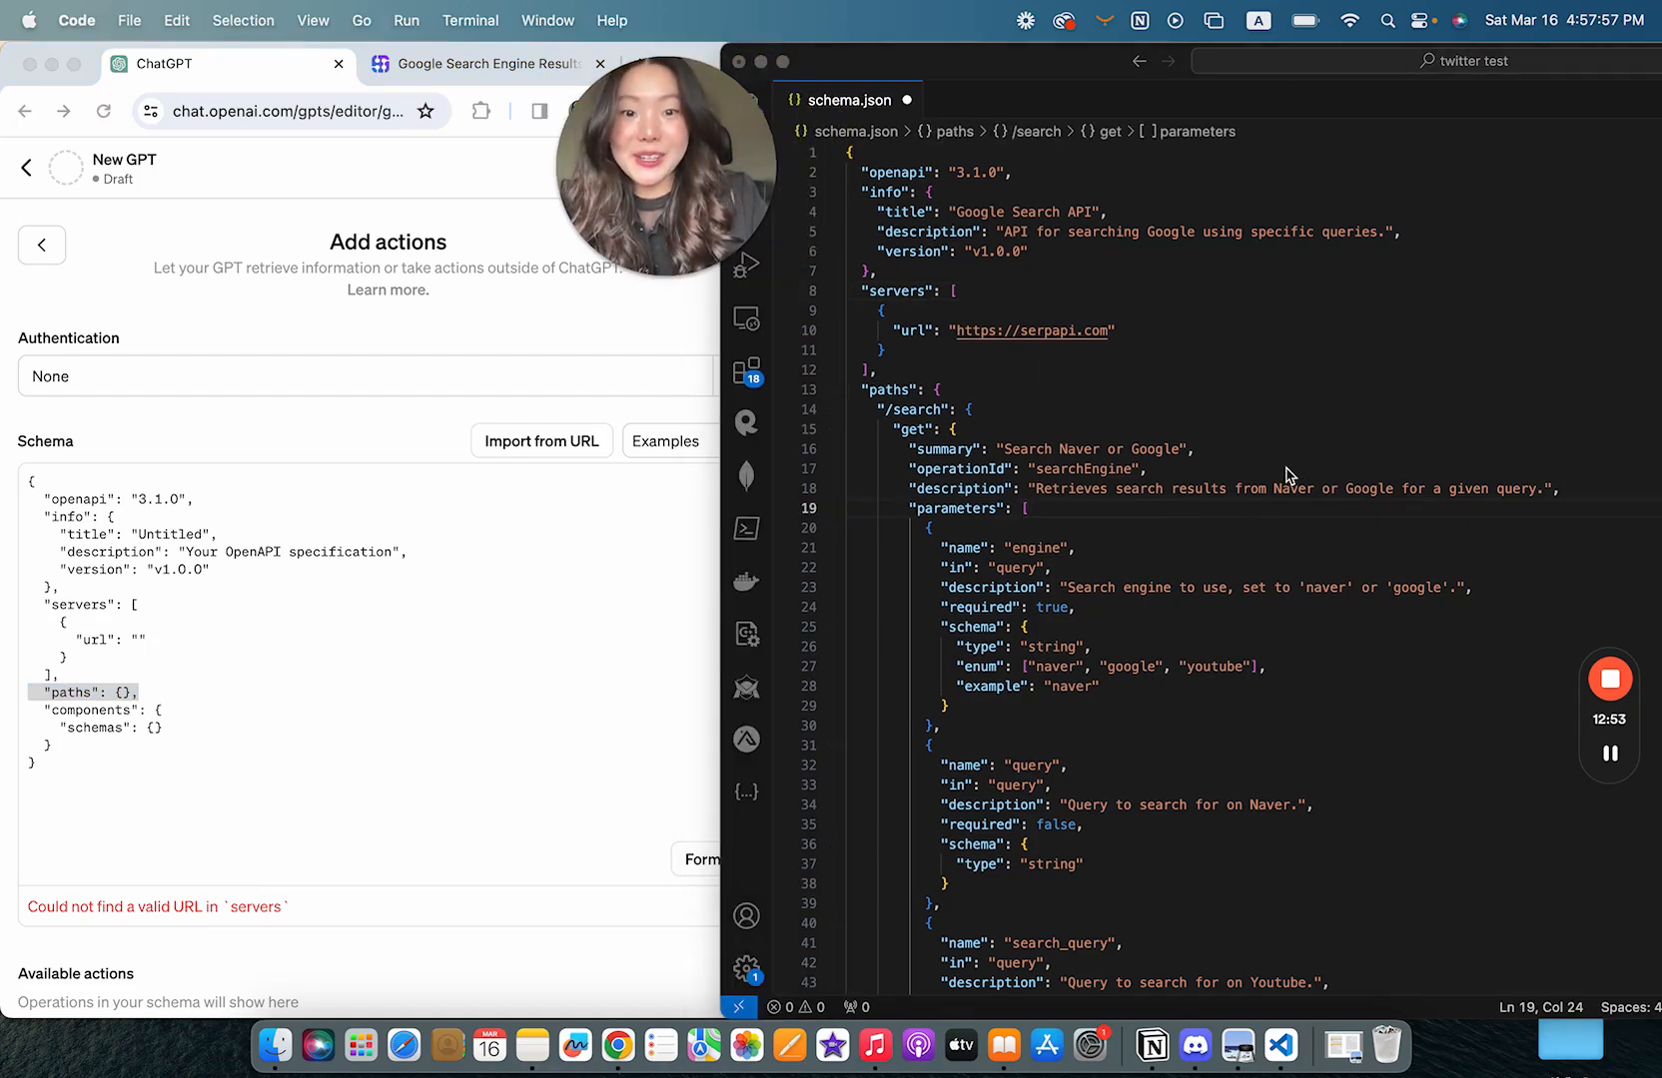The height and width of the screenshot is (1078, 1662).
Task: Click 'Ln 19, Col 24' in status bar
Action: click(1540, 1007)
